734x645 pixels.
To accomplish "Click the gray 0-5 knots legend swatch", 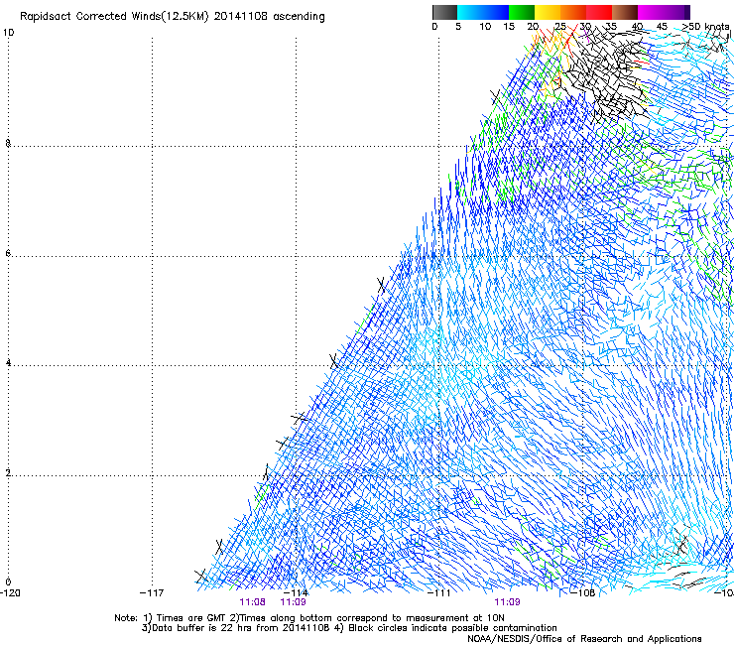I will point(444,12).
